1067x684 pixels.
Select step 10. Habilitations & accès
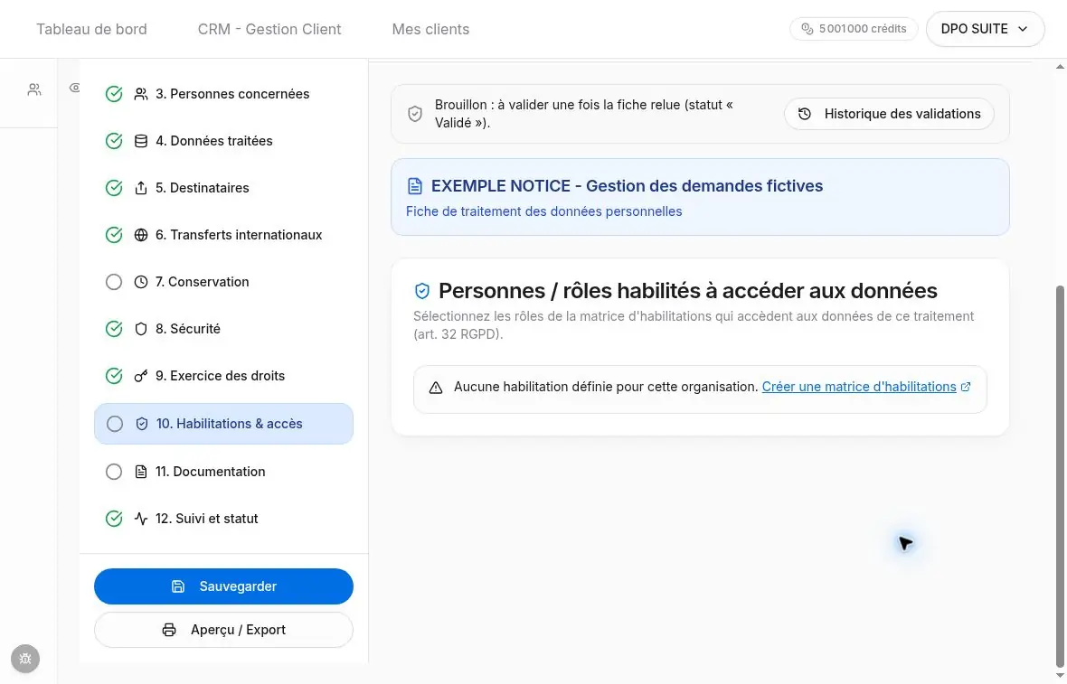(223, 424)
